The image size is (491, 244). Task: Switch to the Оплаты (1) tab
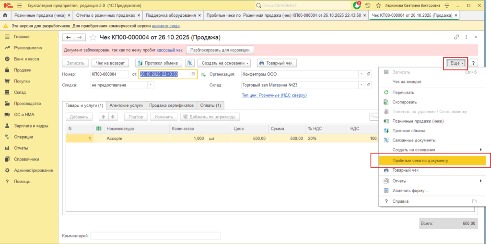point(210,105)
